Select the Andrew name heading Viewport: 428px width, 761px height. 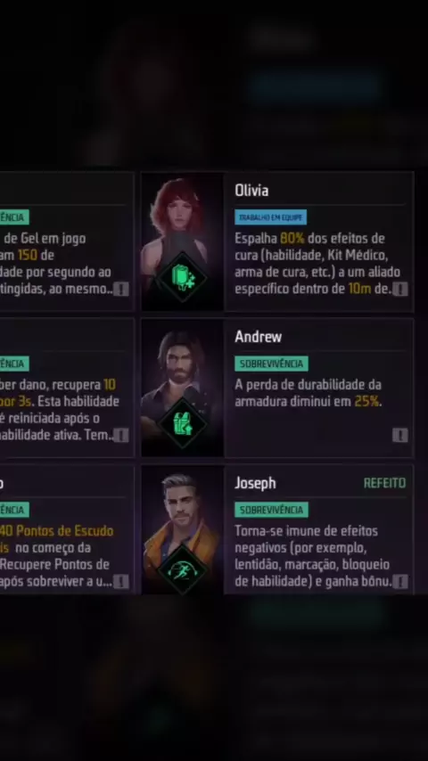(x=258, y=337)
